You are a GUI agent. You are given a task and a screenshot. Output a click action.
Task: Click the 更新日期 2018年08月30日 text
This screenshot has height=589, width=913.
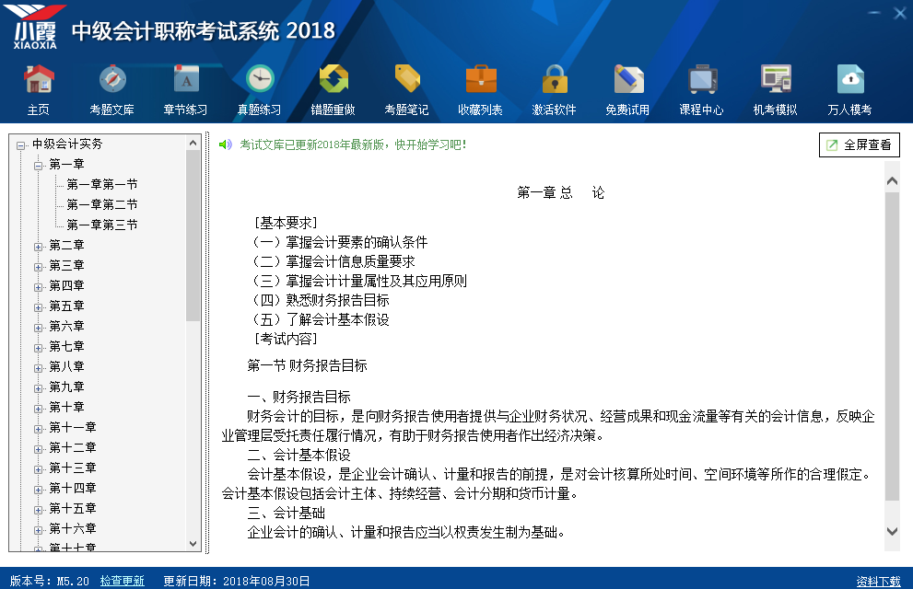[237, 581]
